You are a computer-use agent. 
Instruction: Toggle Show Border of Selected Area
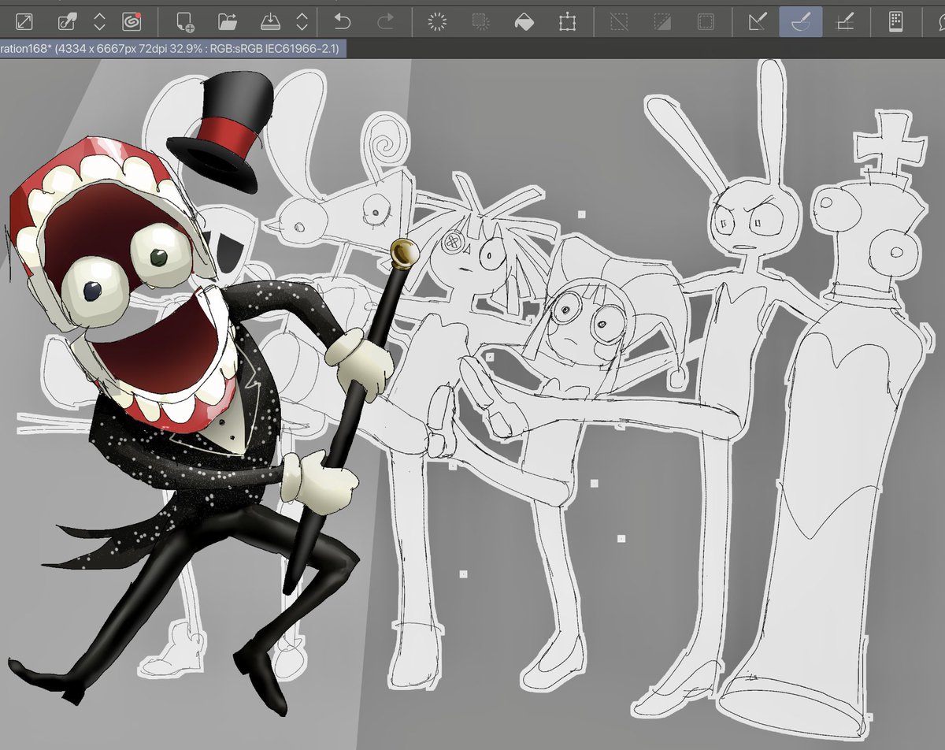click(706, 21)
